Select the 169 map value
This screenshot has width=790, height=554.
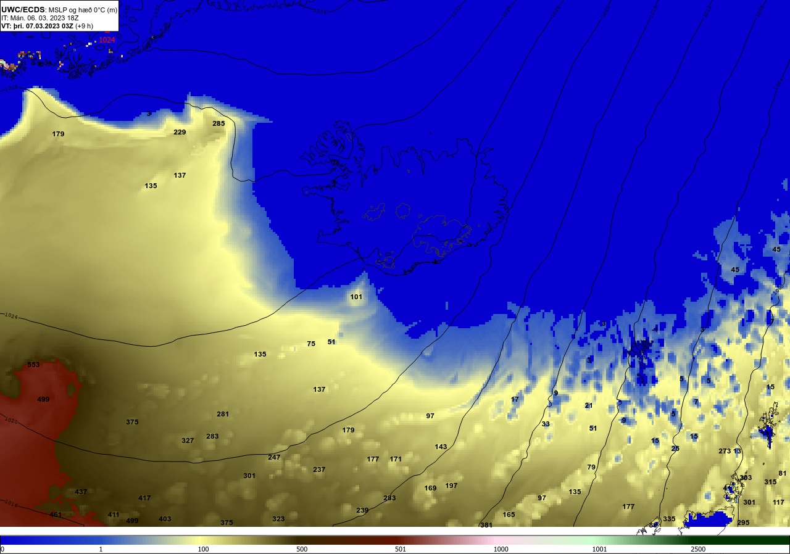[430, 488]
